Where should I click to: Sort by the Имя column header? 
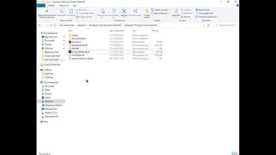[x=70, y=31]
